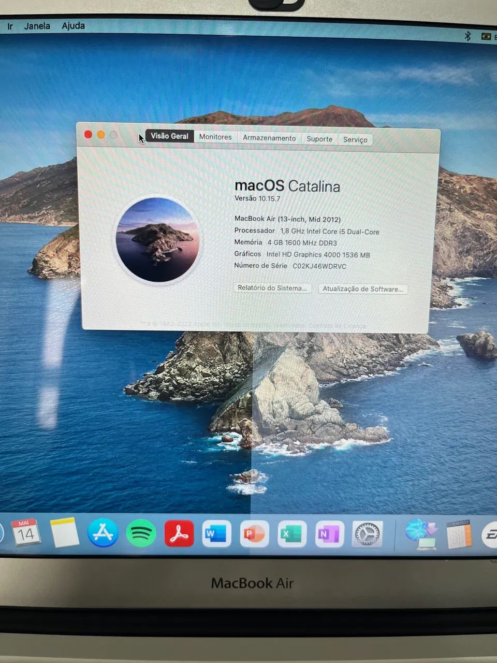Open the Calendar app in the Dock

pos(25,531)
